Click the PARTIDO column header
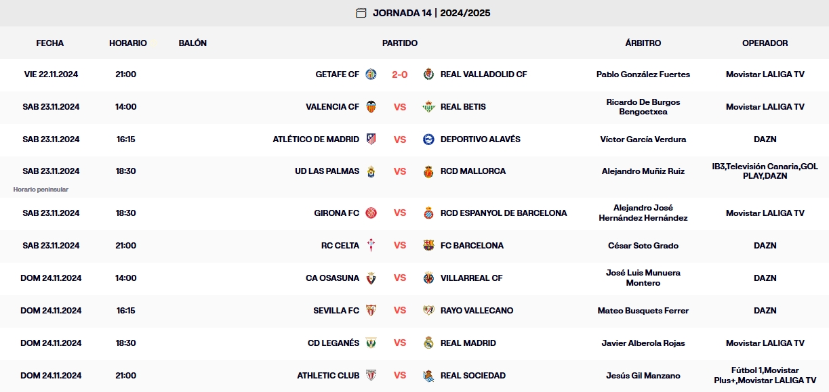 (x=400, y=43)
